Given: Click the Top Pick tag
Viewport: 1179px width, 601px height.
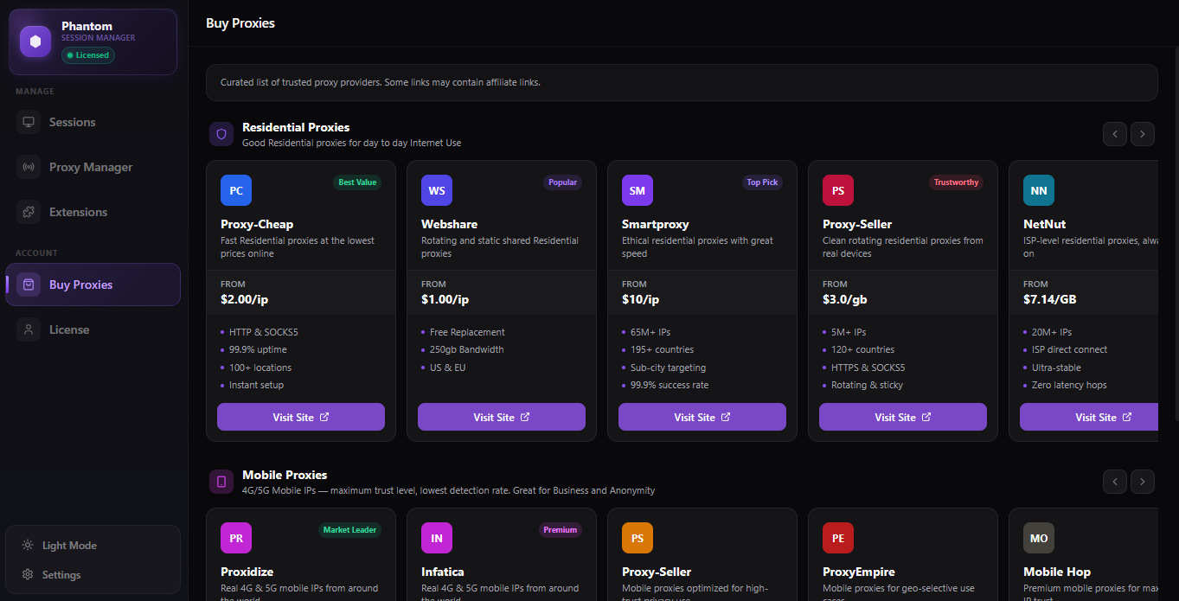Looking at the screenshot, I should [x=762, y=182].
